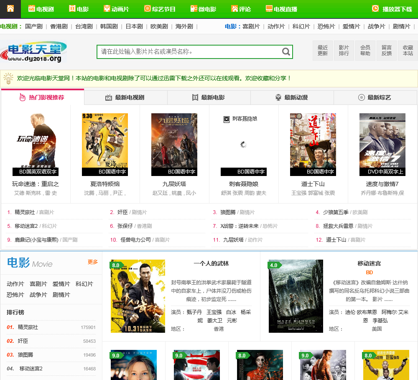Click the 刺客聂隐娘 title link
Image resolution: width=418 pixels, height=380 pixels.
(244, 184)
